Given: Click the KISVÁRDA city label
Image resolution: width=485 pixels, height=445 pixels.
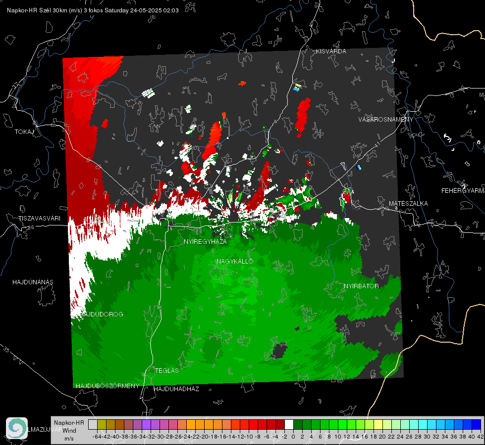Looking at the screenshot, I should pyautogui.click(x=331, y=51).
